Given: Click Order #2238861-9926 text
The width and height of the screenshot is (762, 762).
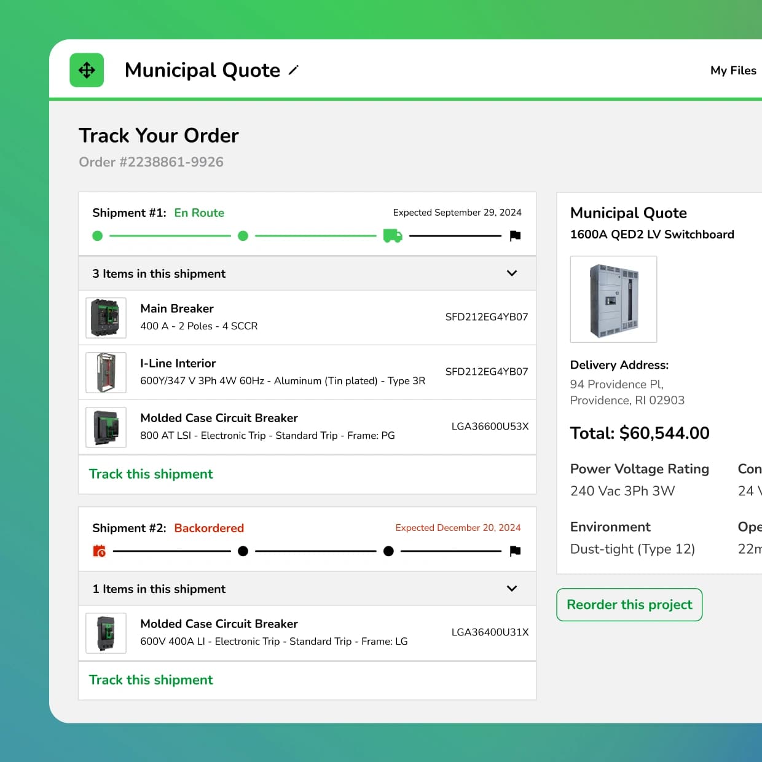Looking at the screenshot, I should [x=151, y=162].
